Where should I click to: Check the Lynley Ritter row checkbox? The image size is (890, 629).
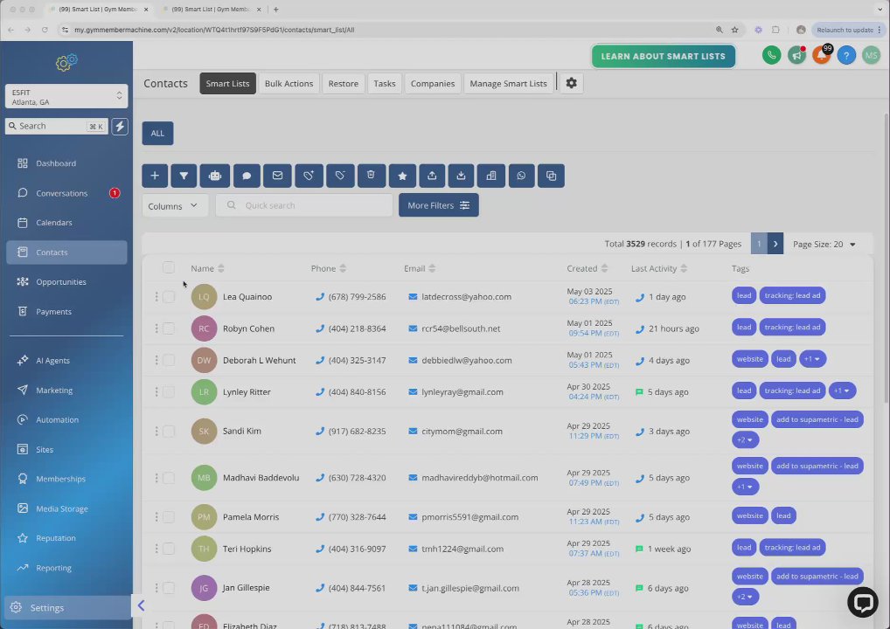click(169, 392)
